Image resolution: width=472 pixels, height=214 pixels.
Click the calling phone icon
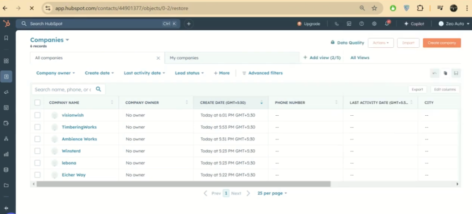(x=336, y=24)
